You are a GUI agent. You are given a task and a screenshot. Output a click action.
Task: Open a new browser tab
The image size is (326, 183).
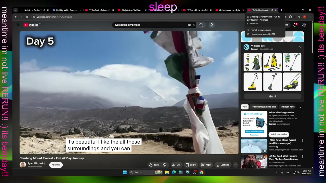281,10
